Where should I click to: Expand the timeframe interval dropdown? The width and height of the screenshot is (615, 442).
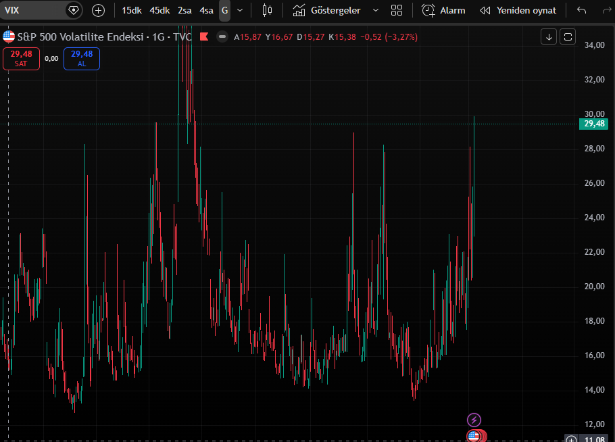(240, 11)
